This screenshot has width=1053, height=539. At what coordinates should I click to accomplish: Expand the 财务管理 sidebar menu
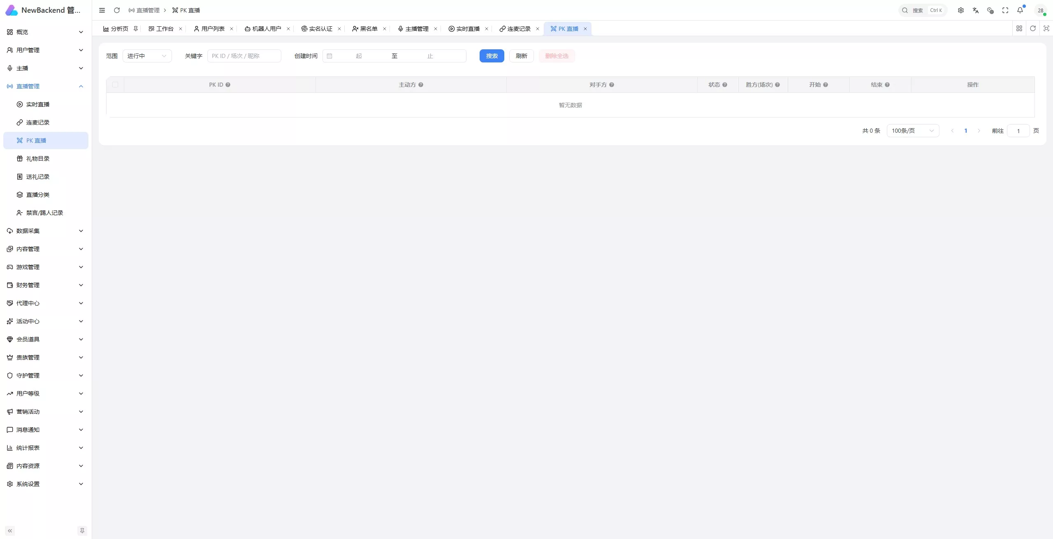coord(45,285)
